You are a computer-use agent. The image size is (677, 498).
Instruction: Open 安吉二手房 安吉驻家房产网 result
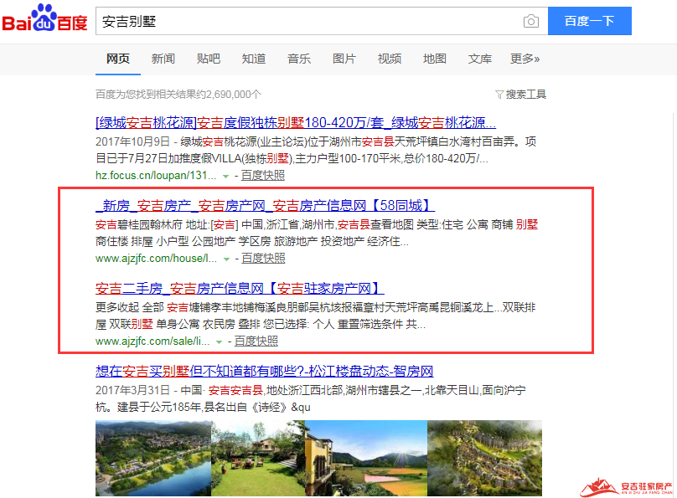[x=240, y=289]
